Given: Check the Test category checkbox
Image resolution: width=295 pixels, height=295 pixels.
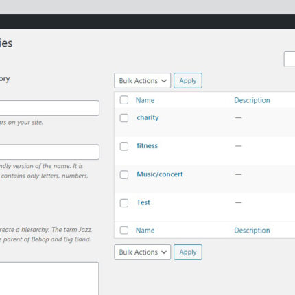Looking at the screenshot, I should click(124, 203).
